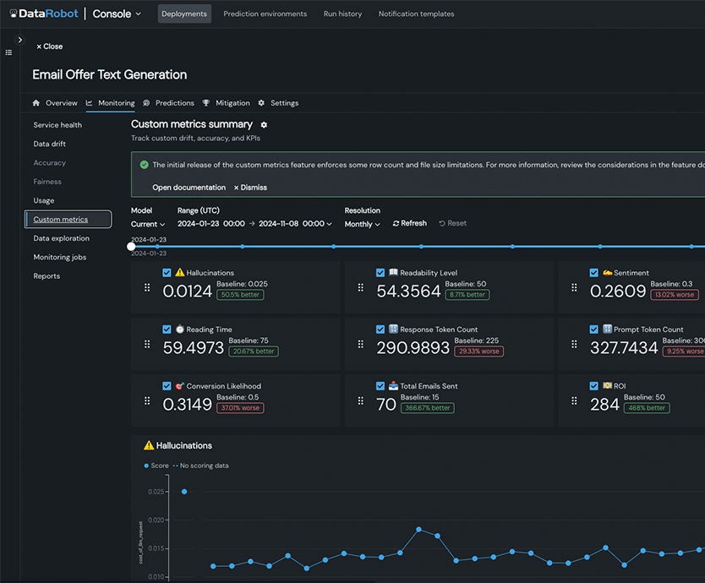Click the Hallucinations warning icon on the tile
Viewport: 705px width, 583px height.
pos(180,272)
